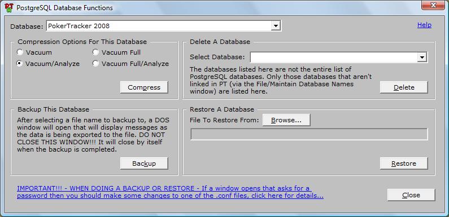Click the Delete button

click(x=404, y=87)
